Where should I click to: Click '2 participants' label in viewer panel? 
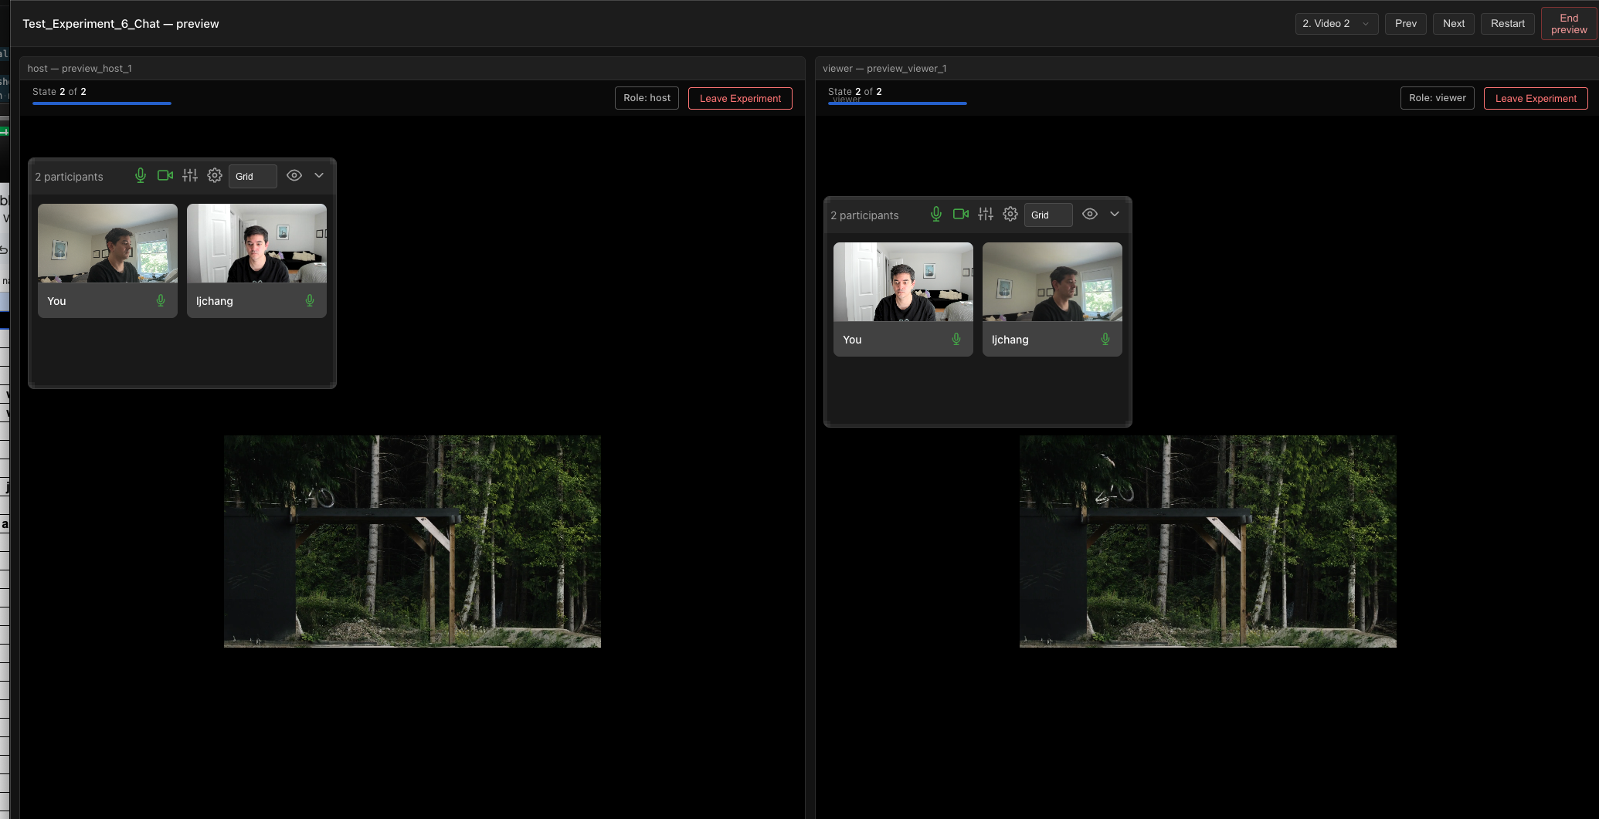point(864,215)
